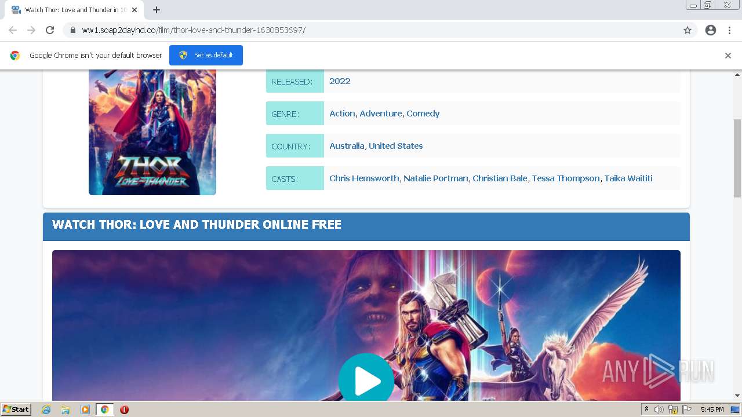The image size is (742, 417).
Task: Open cast member Taika Waititi
Action: (x=628, y=178)
